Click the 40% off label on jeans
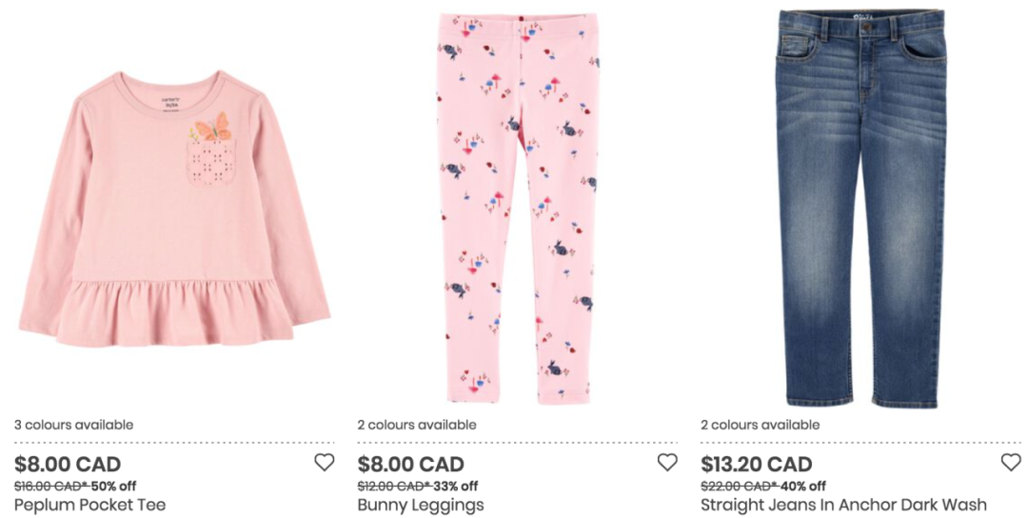The width and height of the screenshot is (1028, 518). tap(803, 486)
